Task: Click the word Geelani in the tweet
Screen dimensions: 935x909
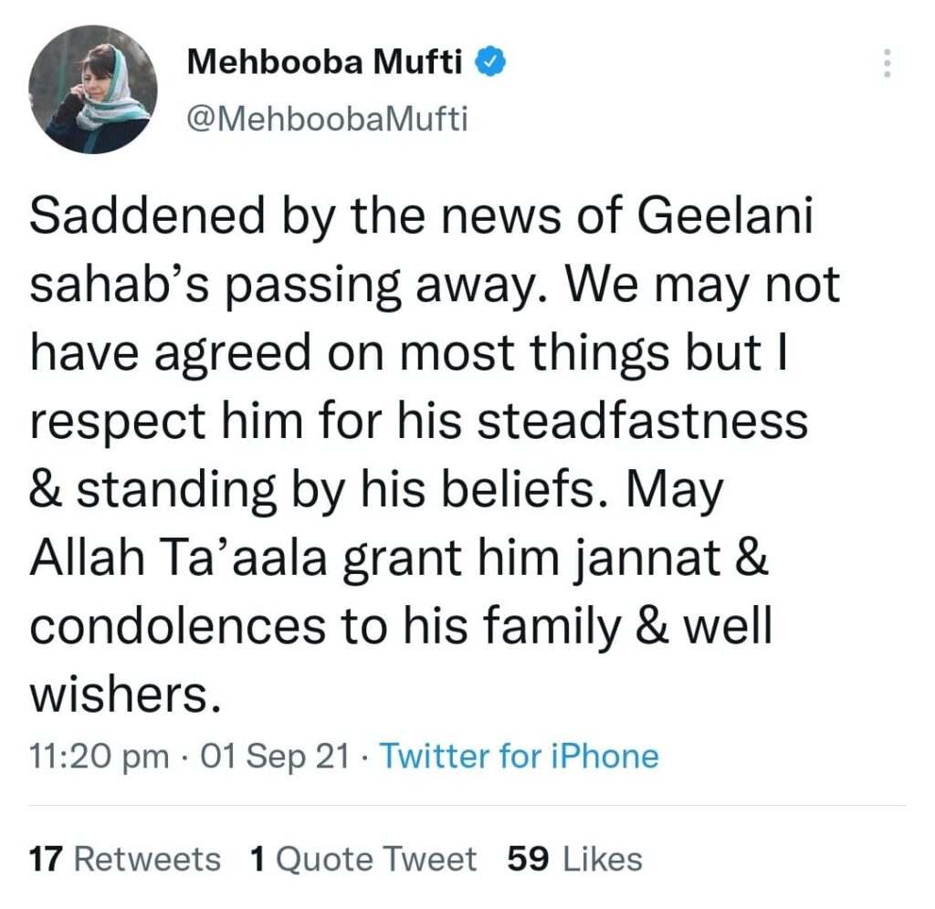Action: 725,215
